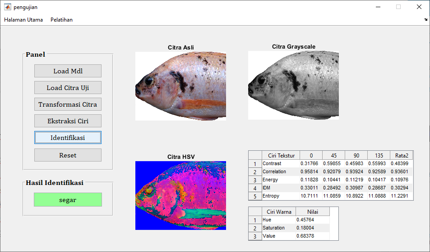Open the Halaman Utama menu
430x252 pixels.
(23, 20)
